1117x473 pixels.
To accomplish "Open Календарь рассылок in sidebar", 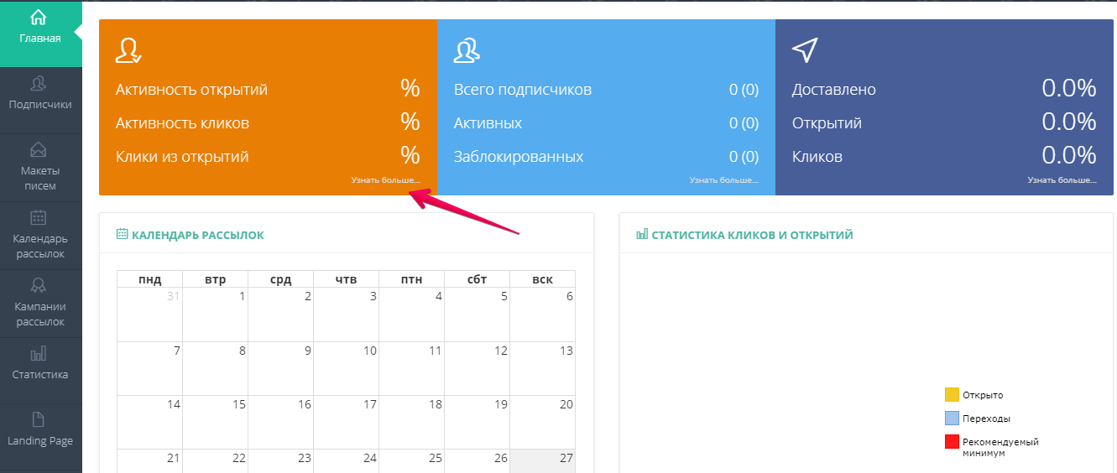I will pos(40,236).
